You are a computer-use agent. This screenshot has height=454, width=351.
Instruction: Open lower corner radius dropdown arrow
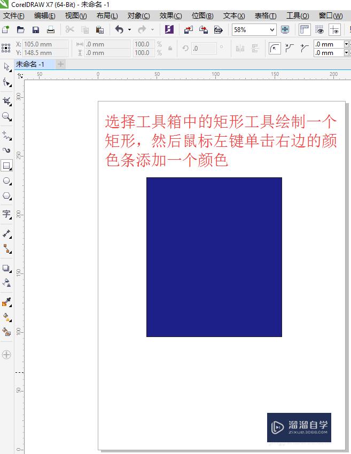coord(346,53)
